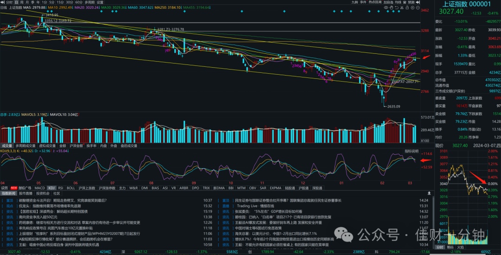Open the 投资机会 news tab
This screenshot has width=501, height=255.
(x=43, y=193)
